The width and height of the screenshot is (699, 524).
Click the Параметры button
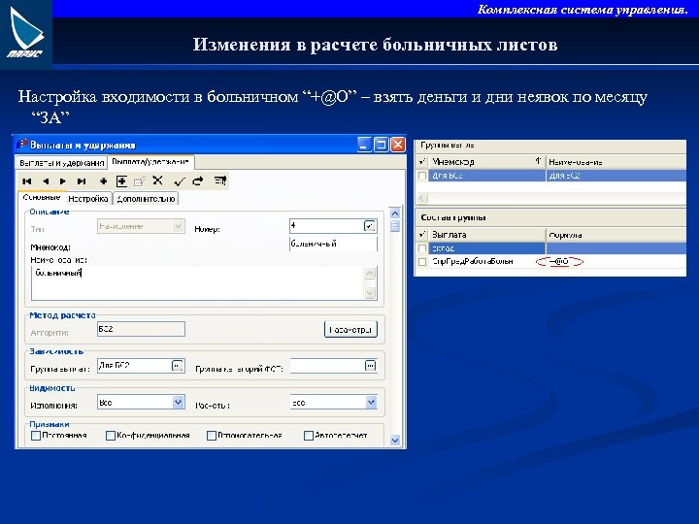pyautogui.click(x=350, y=330)
